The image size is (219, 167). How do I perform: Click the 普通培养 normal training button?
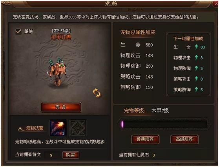145,139
